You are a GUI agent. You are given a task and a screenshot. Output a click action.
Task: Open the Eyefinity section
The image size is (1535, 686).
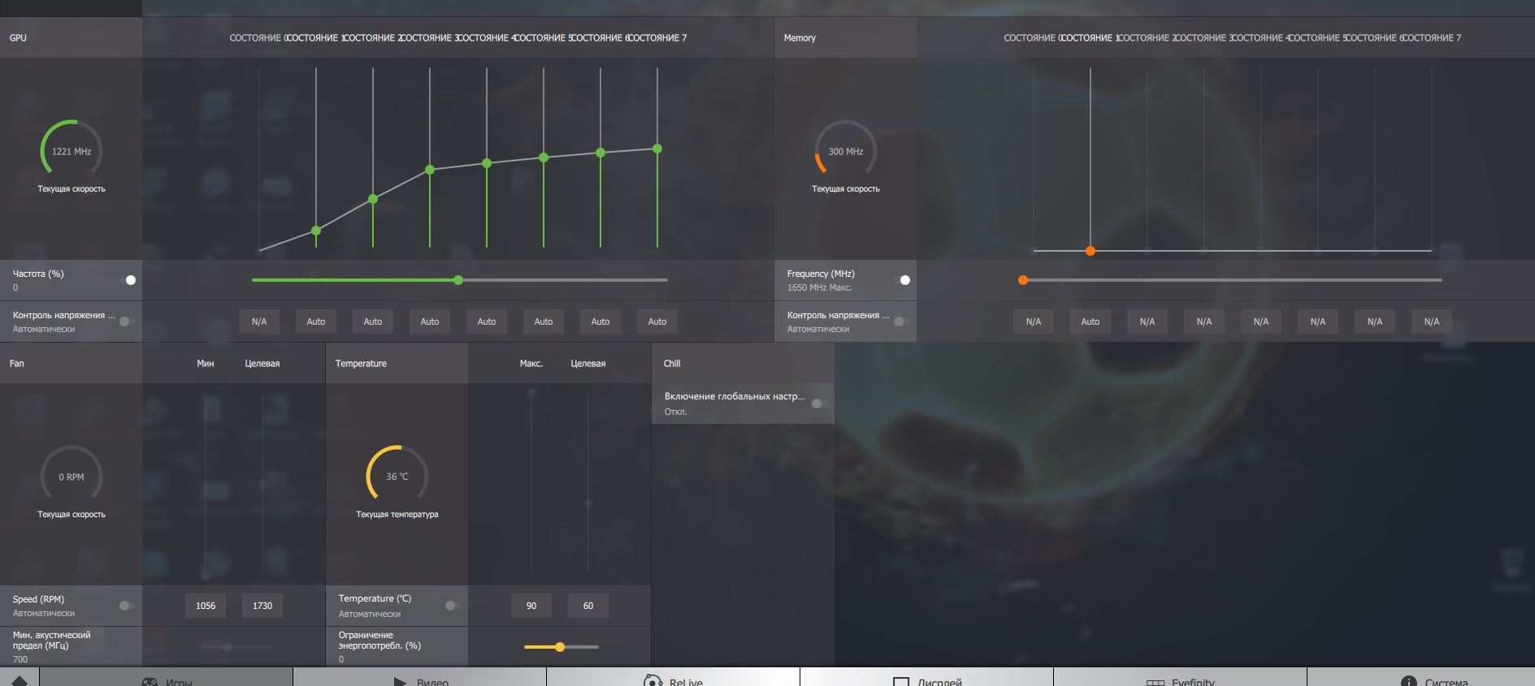(1181, 680)
